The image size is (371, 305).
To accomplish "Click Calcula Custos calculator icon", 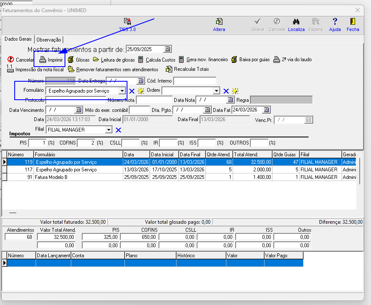I will point(141,60).
